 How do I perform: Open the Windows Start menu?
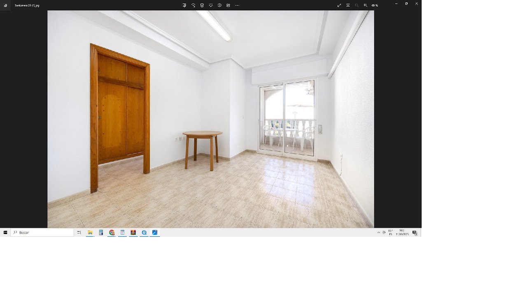click(x=5, y=232)
